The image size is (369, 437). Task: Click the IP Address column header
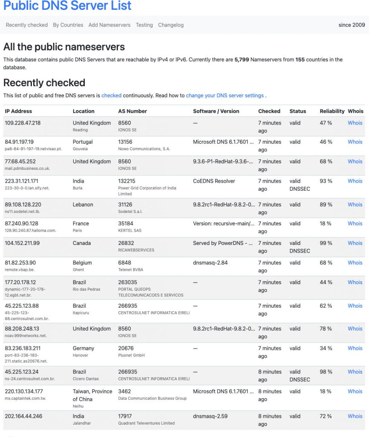18,111
